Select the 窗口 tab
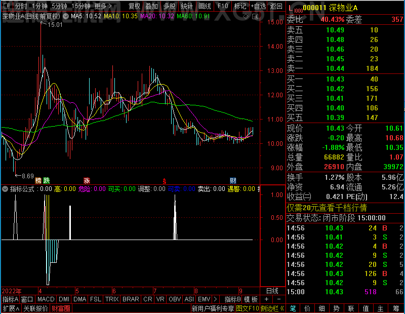The width and height of the screenshot is (405, 314). click(27, 299)
